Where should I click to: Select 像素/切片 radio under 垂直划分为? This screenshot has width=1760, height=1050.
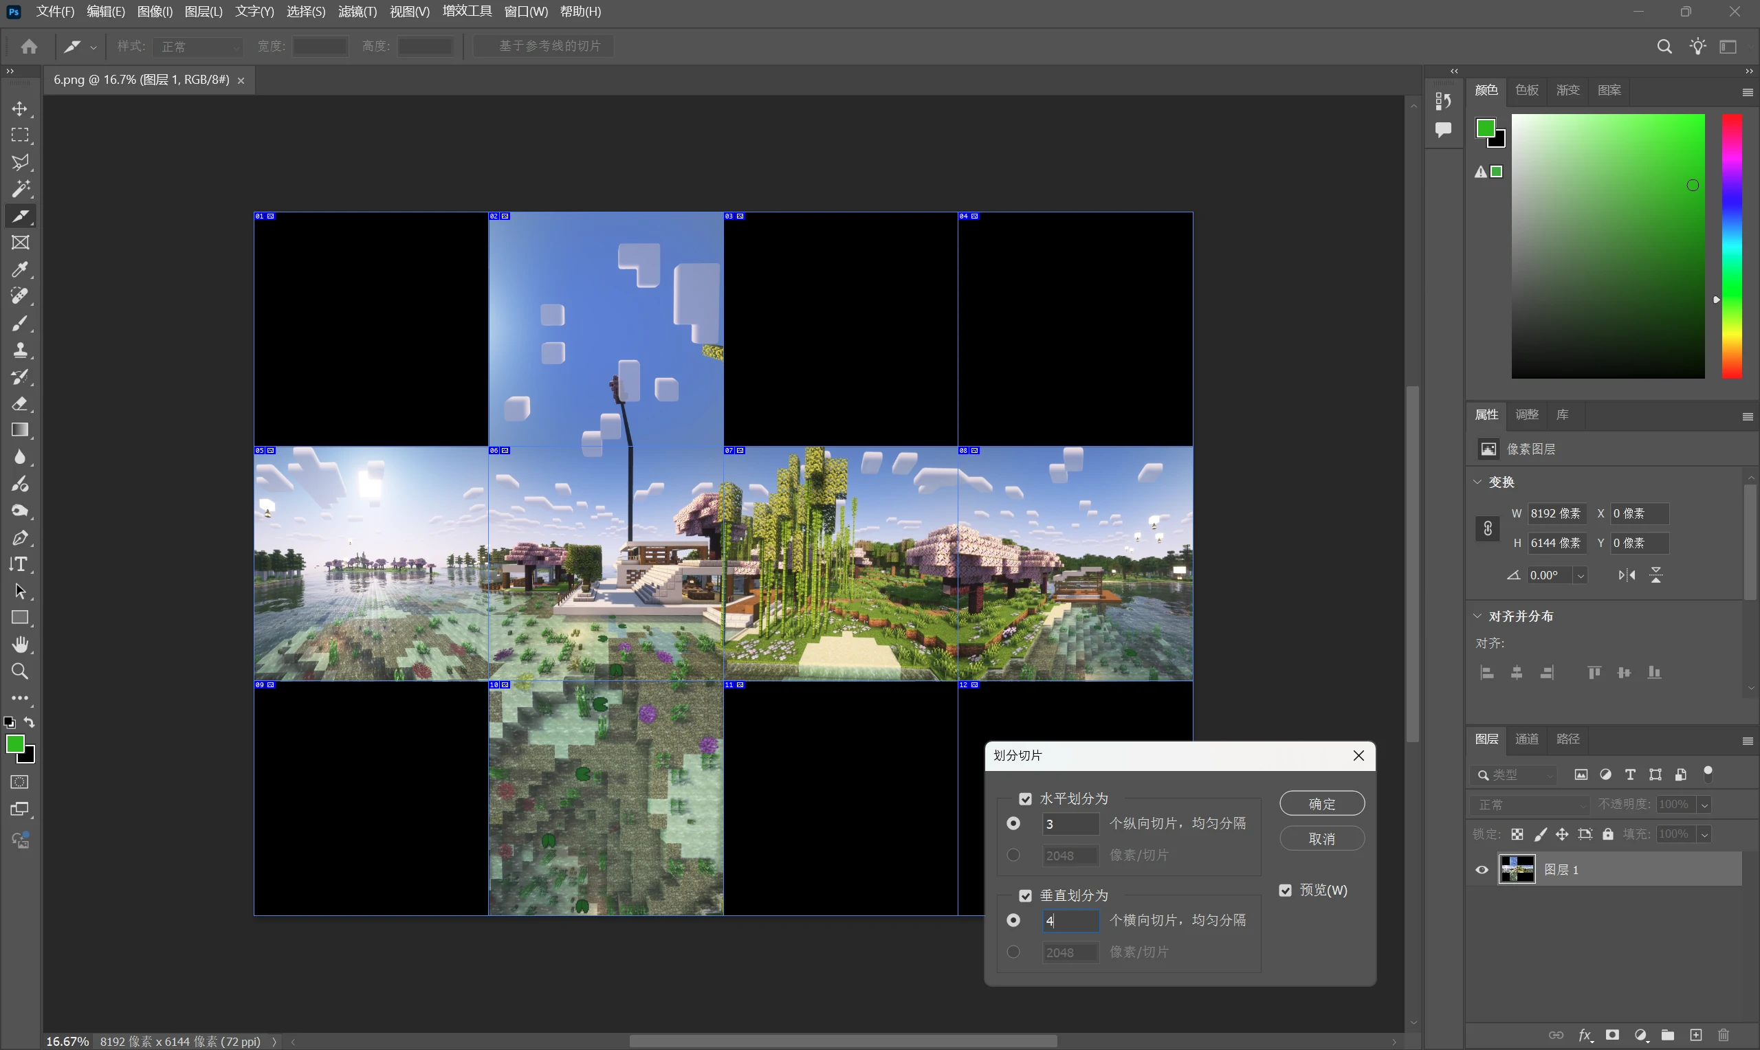(x=1013, y=952)
